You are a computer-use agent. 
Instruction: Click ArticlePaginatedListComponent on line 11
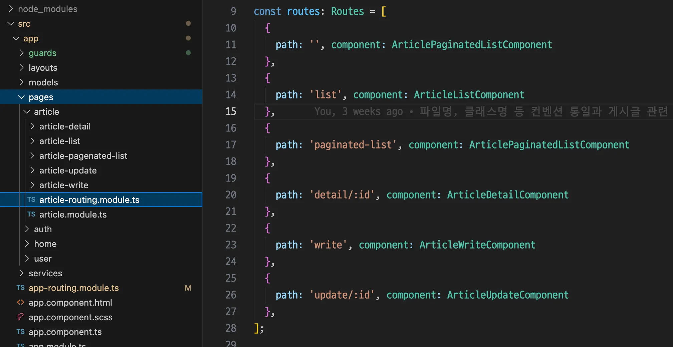click(472, 45)
